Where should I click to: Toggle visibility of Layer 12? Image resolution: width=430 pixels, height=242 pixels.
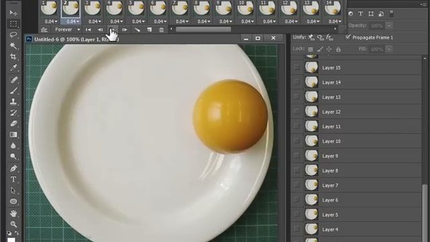pyautogui.click(x=297, y=111)
